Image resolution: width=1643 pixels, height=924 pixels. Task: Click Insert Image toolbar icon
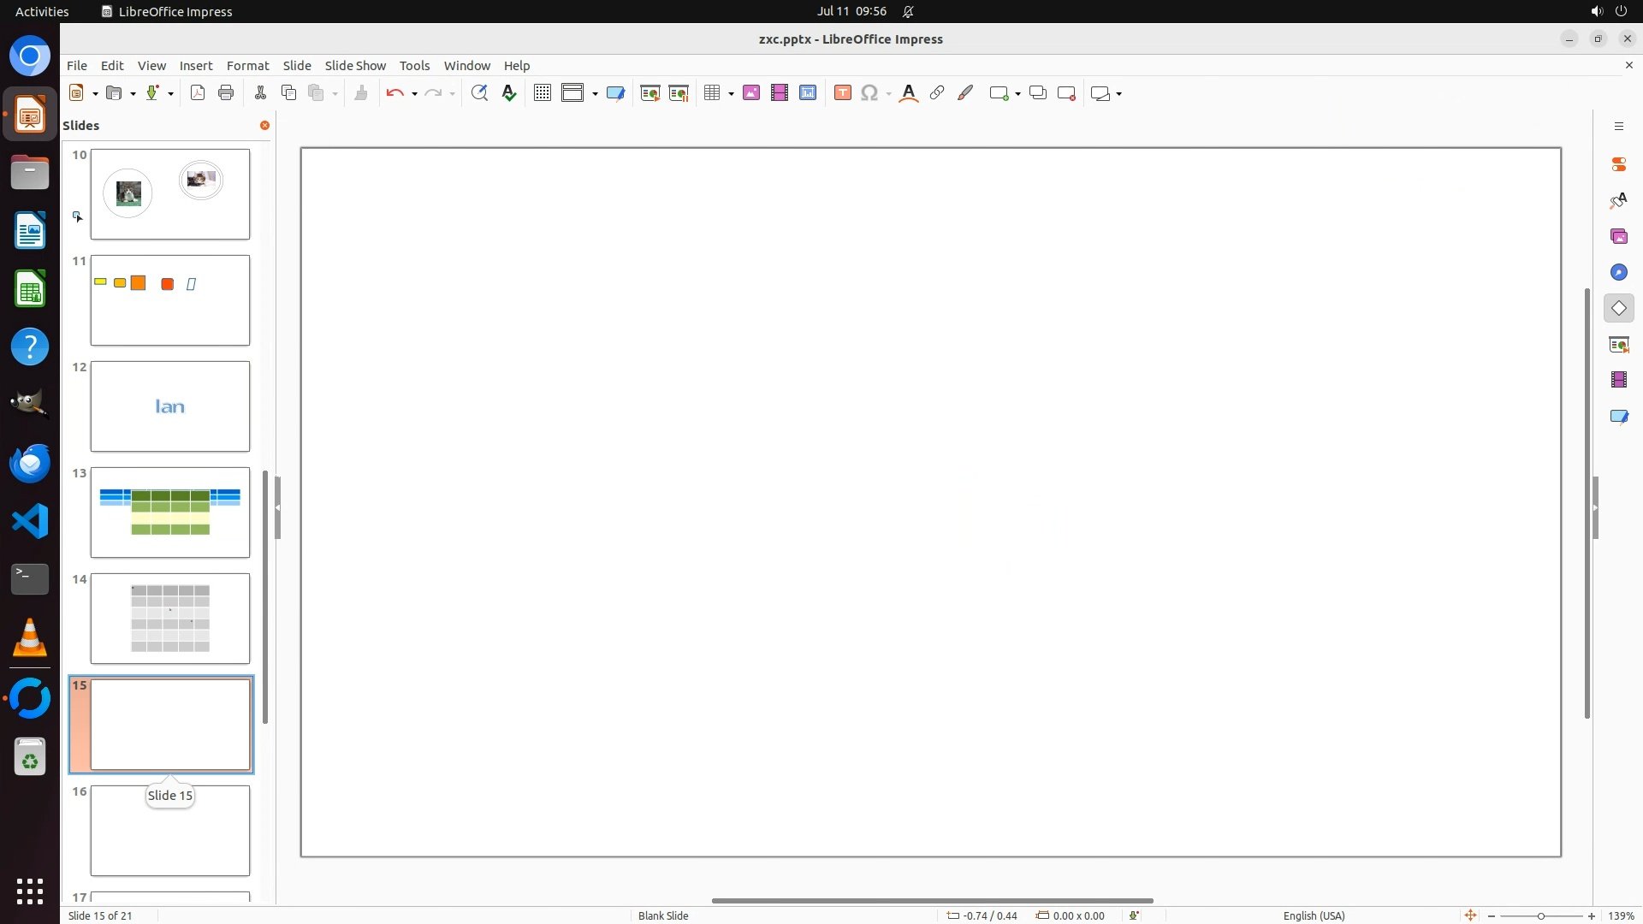pos(750,93)
